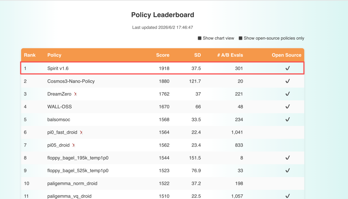The image size is (348, 199).
Task: Click the open source checkmark for Spirit v1.6
Action: tap(288, 68)
